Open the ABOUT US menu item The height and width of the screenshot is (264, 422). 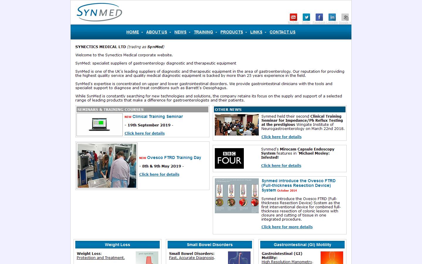(x=156, y=32)
